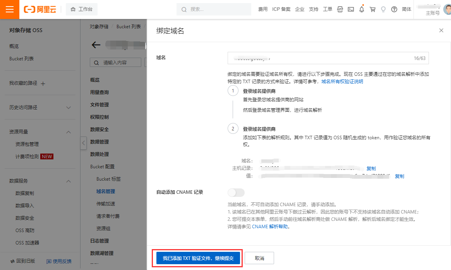Toggle 自动添加 CNAME 记录 switch
451x270 pixels.
(236, 192)
